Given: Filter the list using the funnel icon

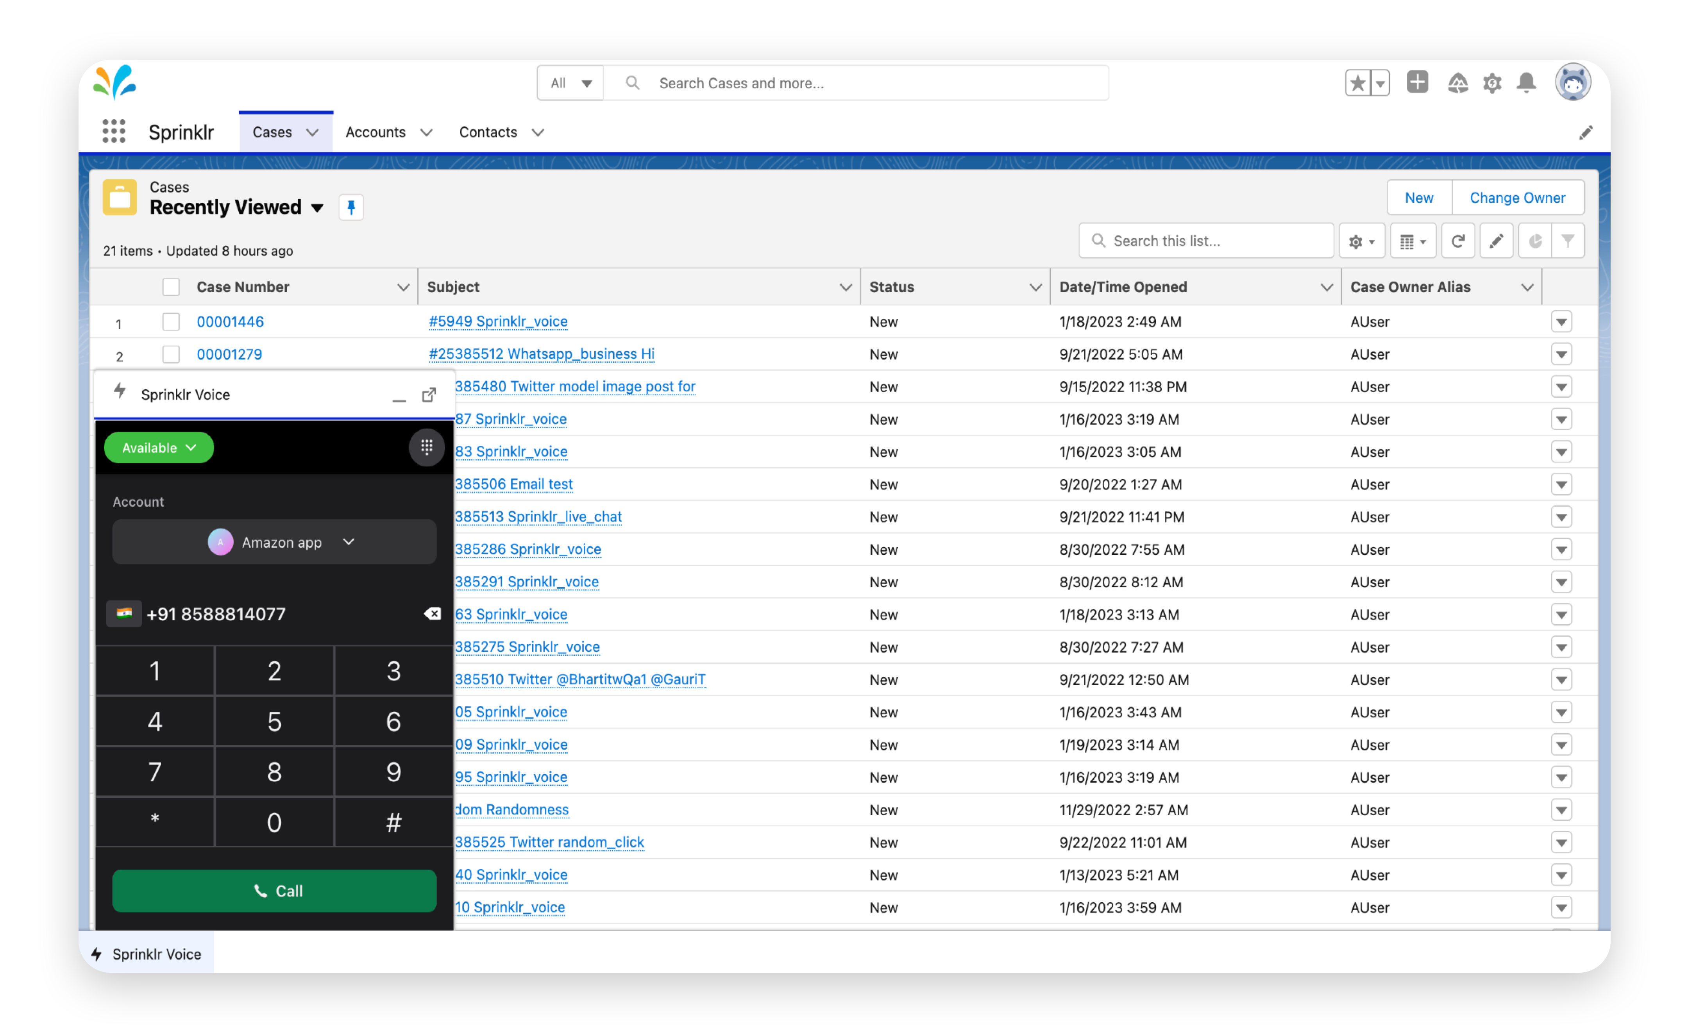Looking at the screenshot, I should (x=1570, y=241).
